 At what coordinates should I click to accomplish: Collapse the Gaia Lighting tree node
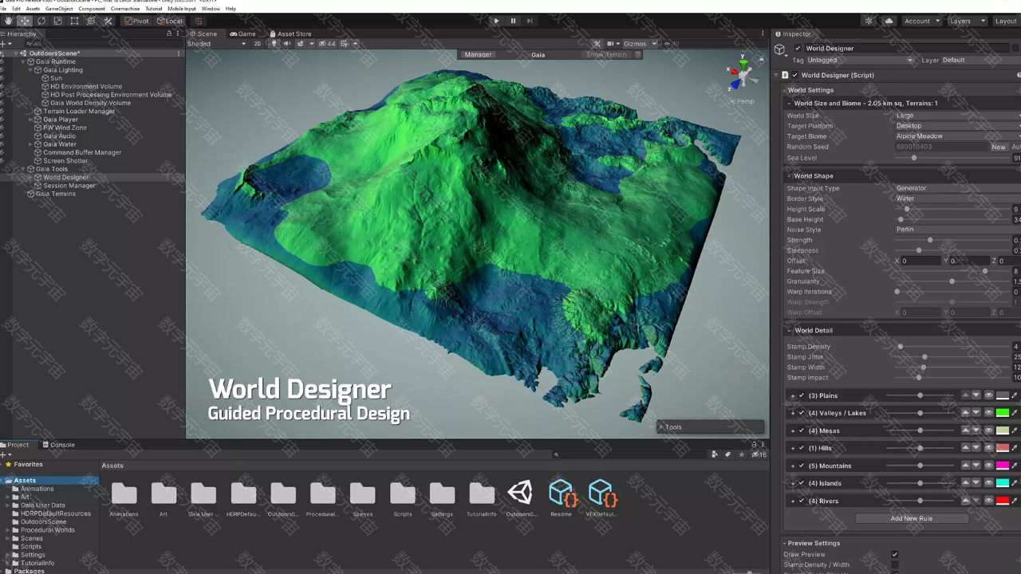coord(30,70)
